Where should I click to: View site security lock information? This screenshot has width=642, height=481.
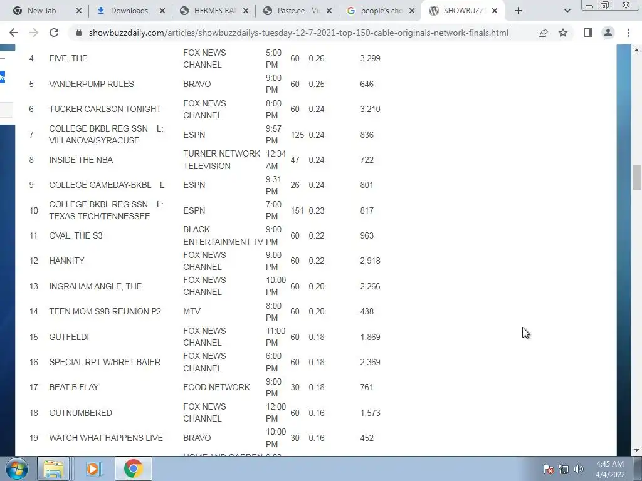tap(80, 33)
